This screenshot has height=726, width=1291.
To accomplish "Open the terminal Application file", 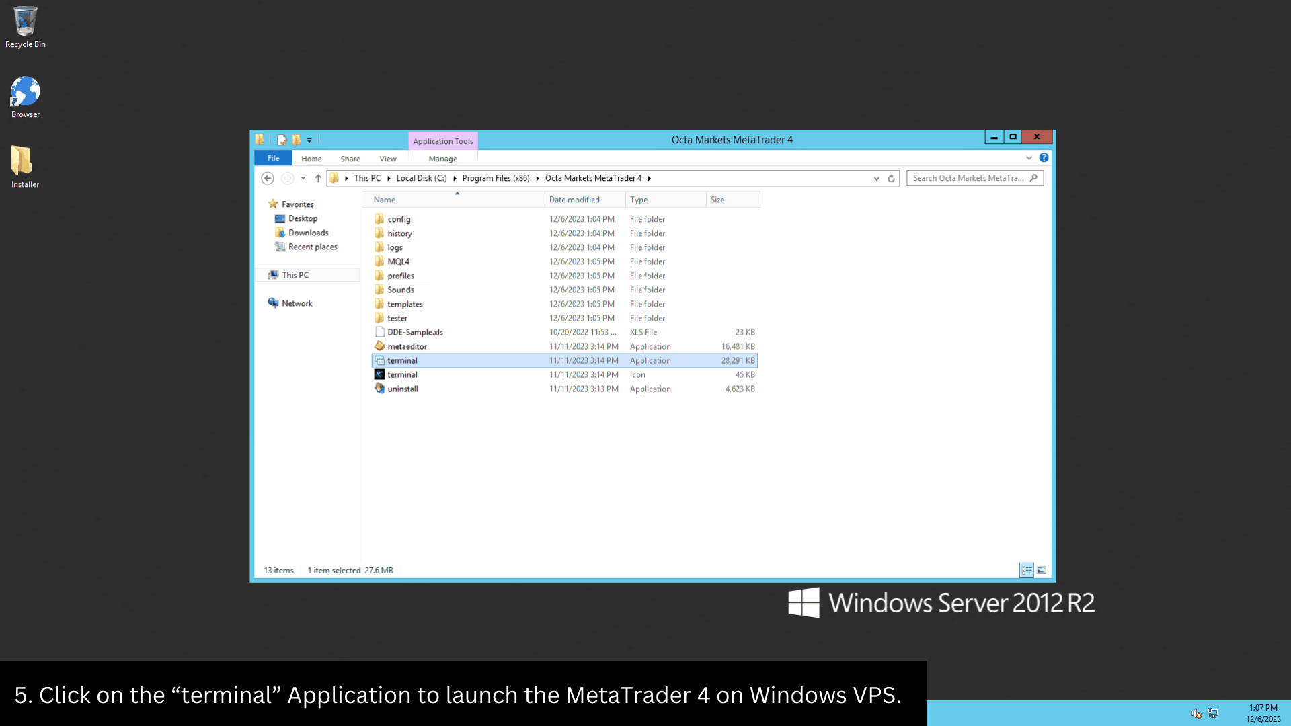I will tap(402, 361).
